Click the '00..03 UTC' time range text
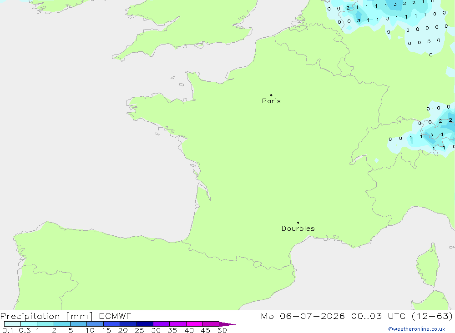Screen dimensions: 455x333 pyautogui.click(x=379, y=316)
